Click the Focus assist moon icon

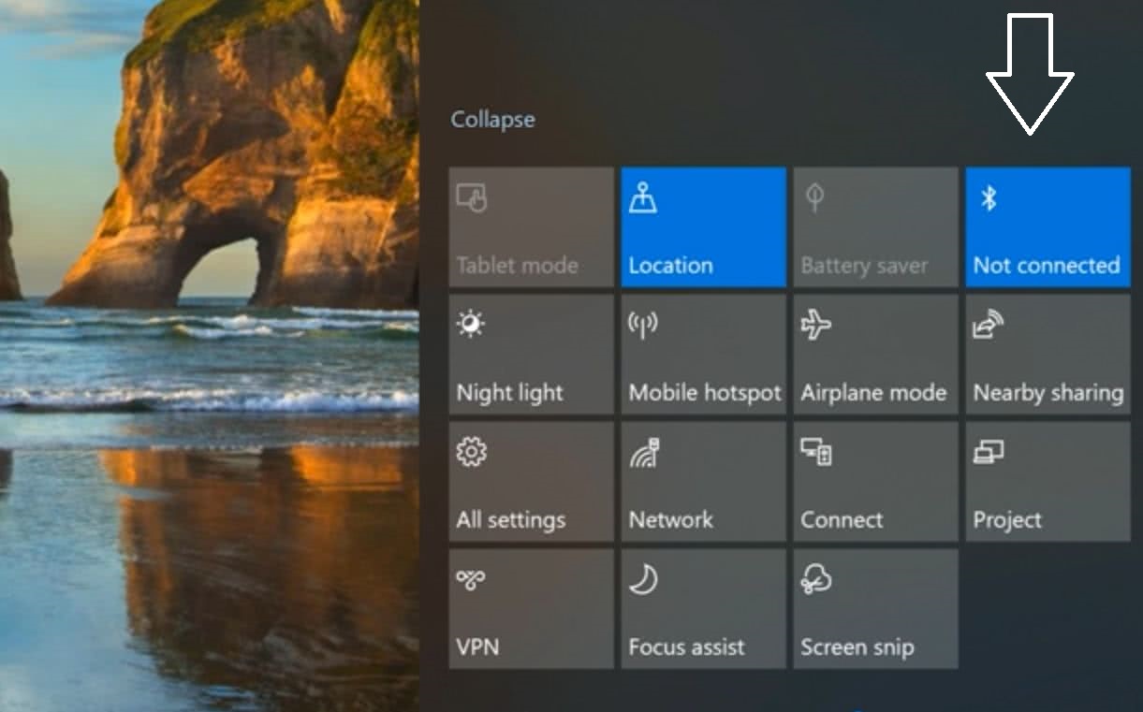click(642, 580)
